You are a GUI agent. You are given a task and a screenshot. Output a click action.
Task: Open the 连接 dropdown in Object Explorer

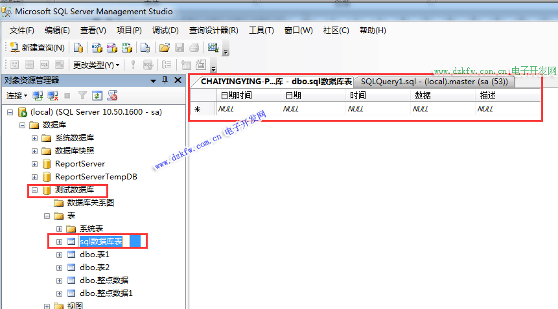tap(16, 96)
